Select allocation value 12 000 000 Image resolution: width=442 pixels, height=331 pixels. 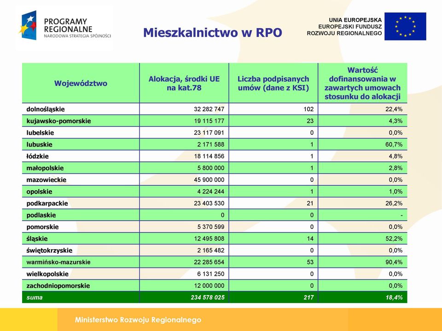[209, 286]
